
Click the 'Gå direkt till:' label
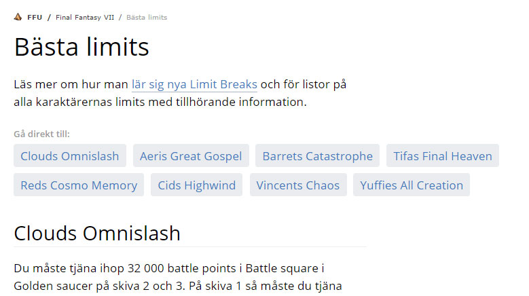[x=41, y=134]
